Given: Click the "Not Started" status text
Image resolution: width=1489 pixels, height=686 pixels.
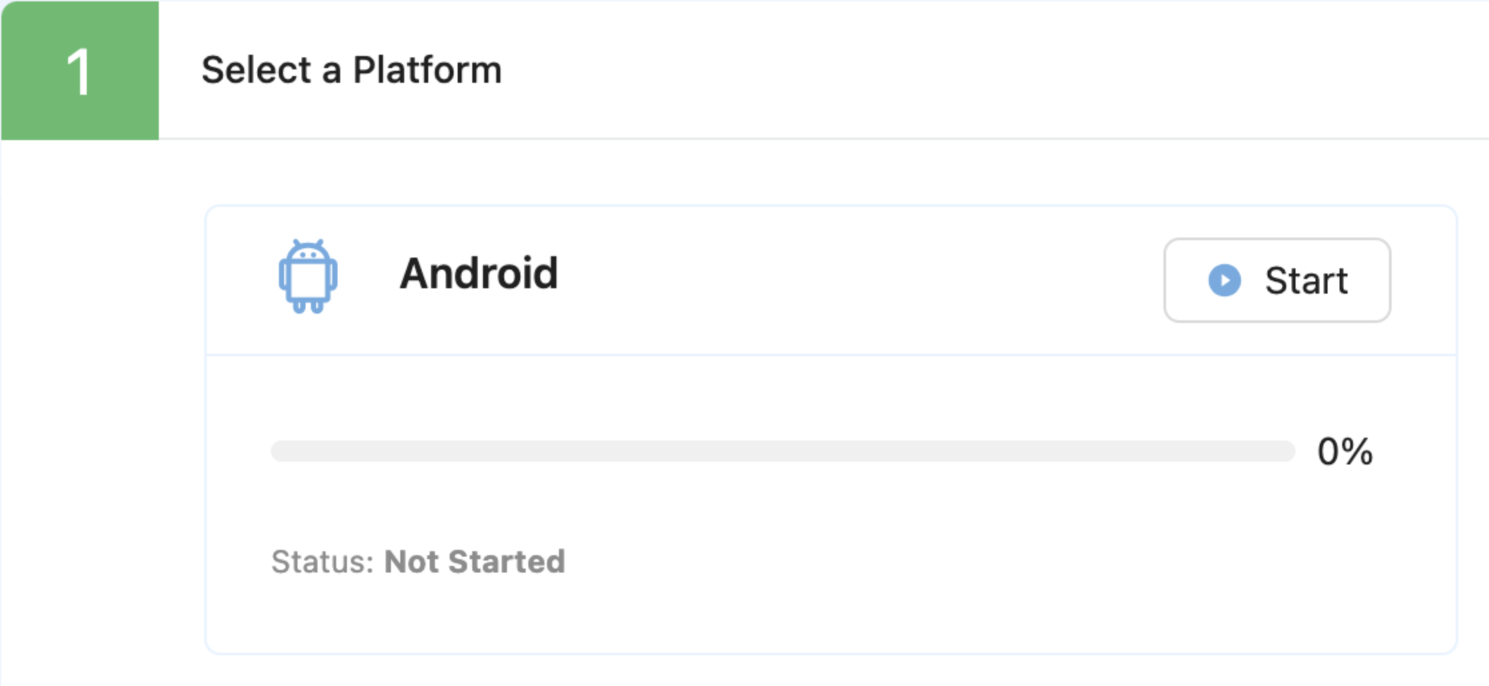Looking at the screenshot, I should [474, 562].
